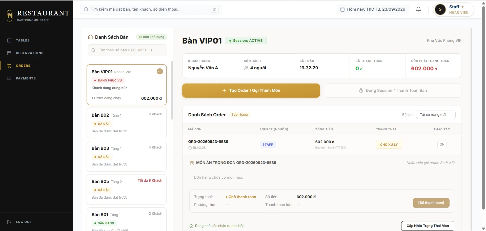The width and height of the screenshot is (486, 231).
Task: Click the home icon next to Danh Sách Bàn
Action: coord(90,37)
